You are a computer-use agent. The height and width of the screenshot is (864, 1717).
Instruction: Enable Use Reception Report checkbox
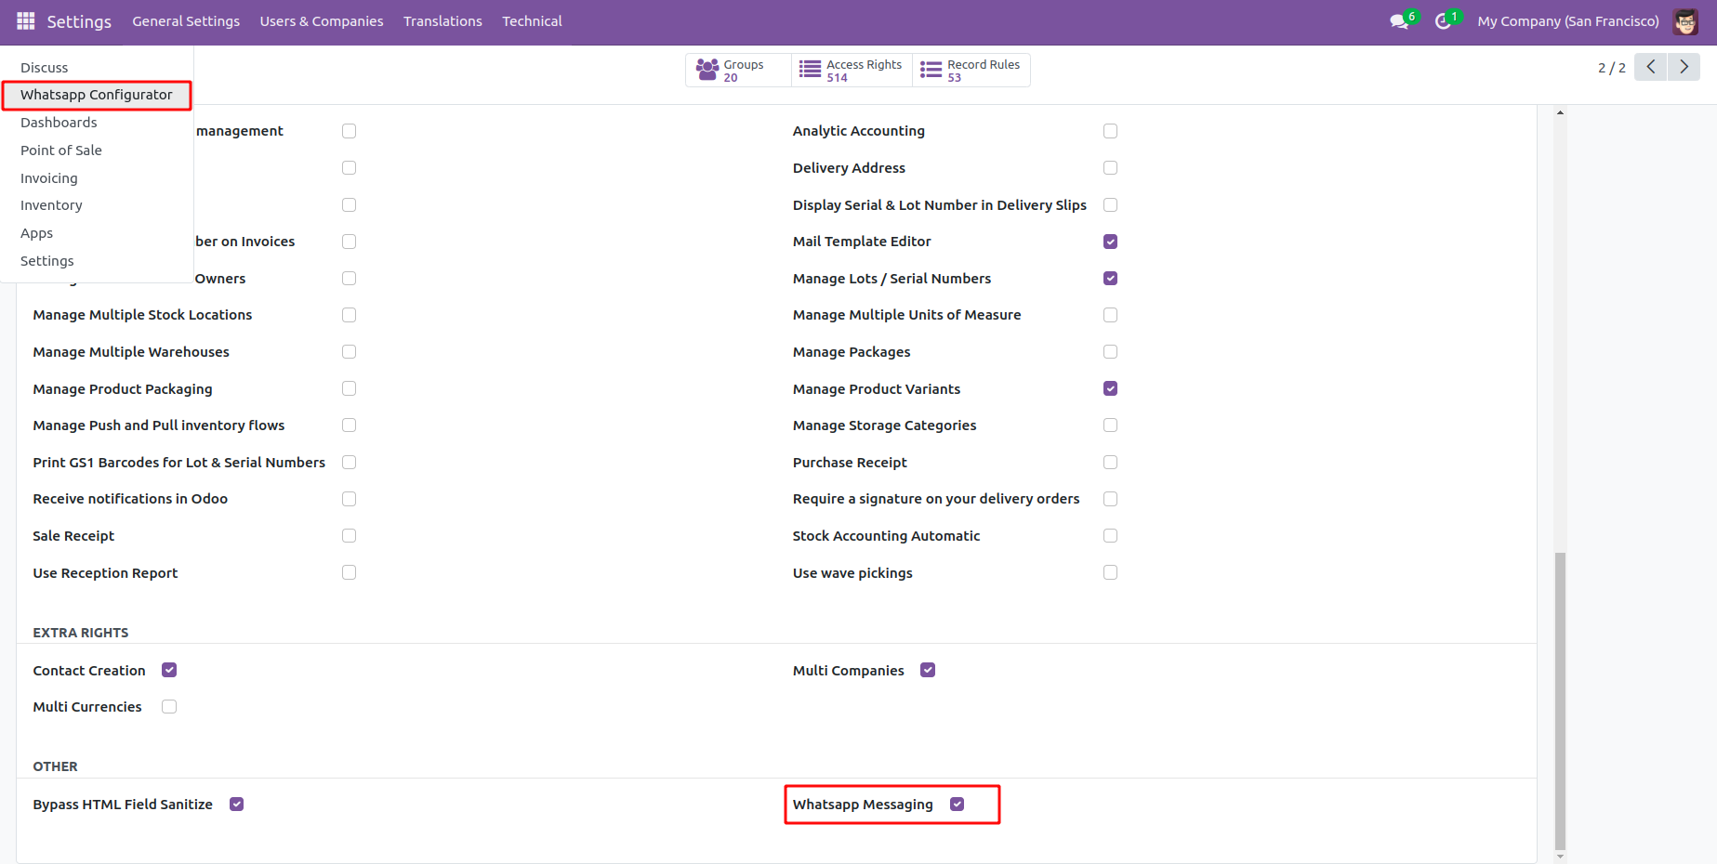pyautogui.click(x=349, y=572)
